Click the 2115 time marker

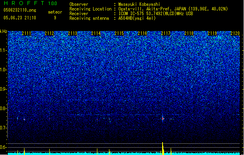pos(119,33)
